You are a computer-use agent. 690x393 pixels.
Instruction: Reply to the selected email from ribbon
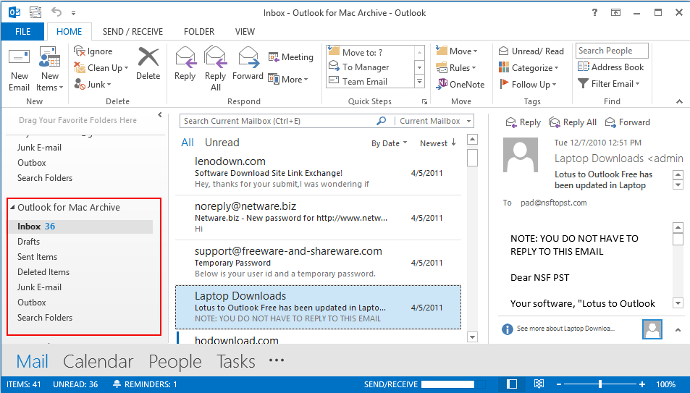pyautogui.click(x=185, y=64)
